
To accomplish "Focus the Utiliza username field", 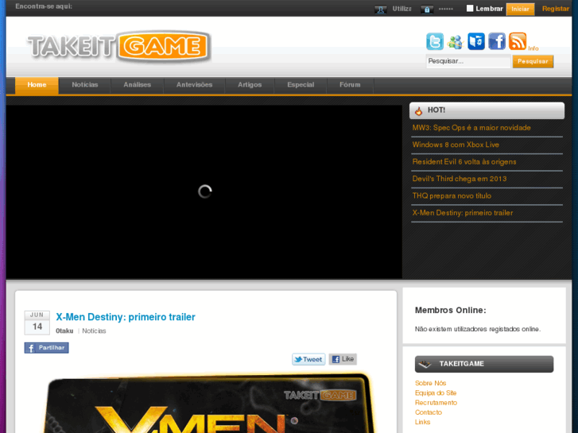I will click(401, 9).
